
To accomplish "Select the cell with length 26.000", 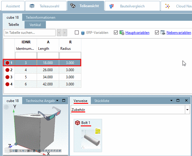I will tap(48, 70).
